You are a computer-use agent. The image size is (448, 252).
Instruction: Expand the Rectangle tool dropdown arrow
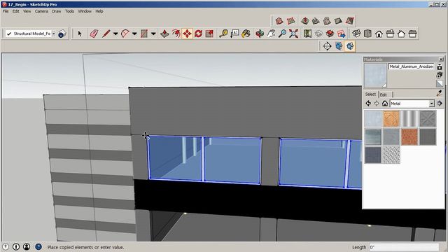click(153, 34)
